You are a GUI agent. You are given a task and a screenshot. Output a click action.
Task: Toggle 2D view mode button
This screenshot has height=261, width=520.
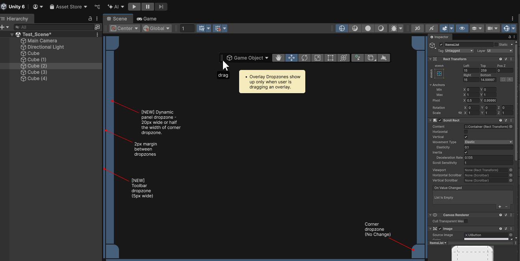tap(418, 28)
